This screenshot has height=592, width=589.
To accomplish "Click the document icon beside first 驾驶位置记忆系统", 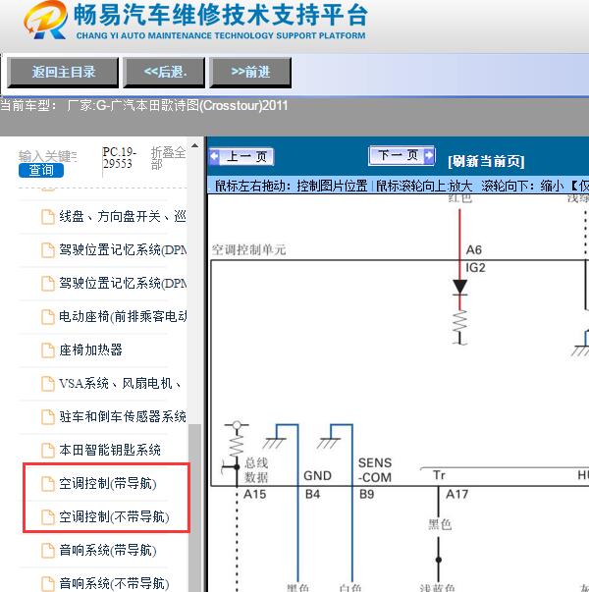I will [x=48, y=250].
